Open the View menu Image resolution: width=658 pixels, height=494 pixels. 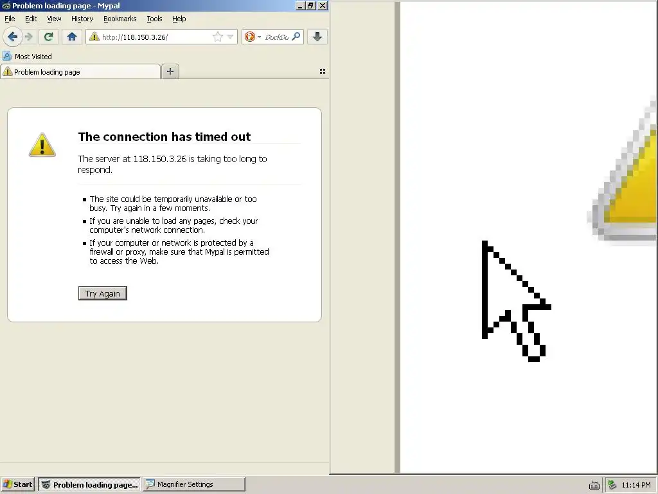54,19
